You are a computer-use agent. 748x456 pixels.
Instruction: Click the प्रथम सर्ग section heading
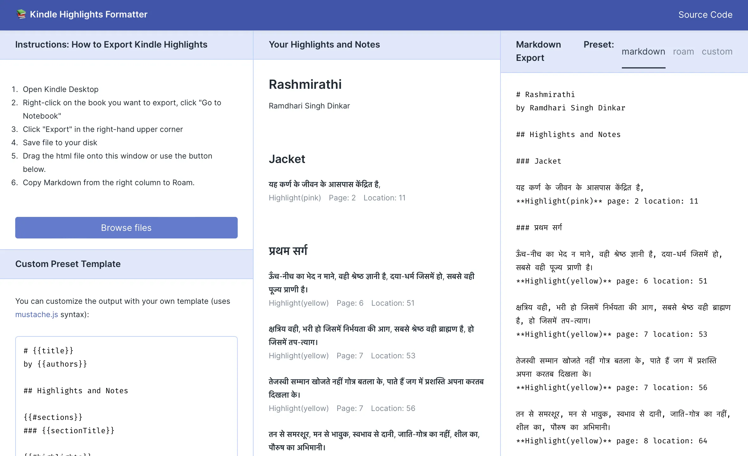288,250
